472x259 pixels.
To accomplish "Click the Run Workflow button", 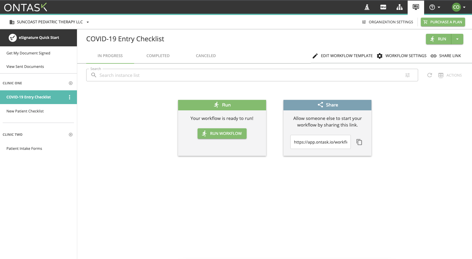I will (x=222, y=134).
